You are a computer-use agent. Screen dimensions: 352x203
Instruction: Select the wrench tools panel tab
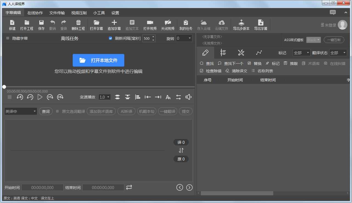coord(241,53)
